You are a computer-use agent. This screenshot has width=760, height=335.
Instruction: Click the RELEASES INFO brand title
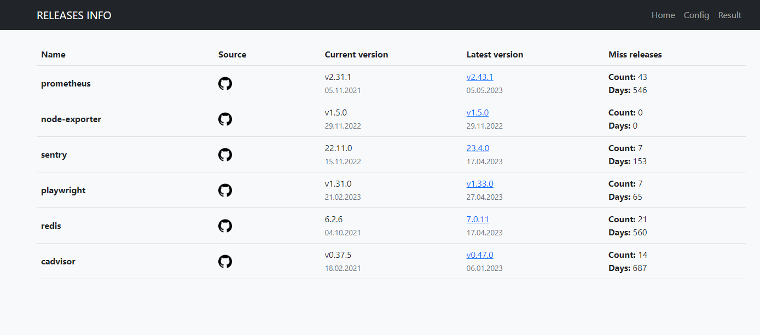click(x=74, y=15)
